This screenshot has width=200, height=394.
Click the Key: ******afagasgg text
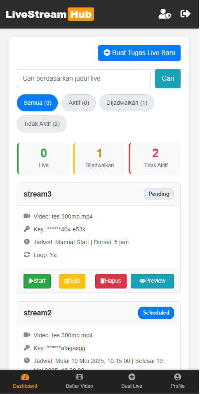(x=59, y=348)
